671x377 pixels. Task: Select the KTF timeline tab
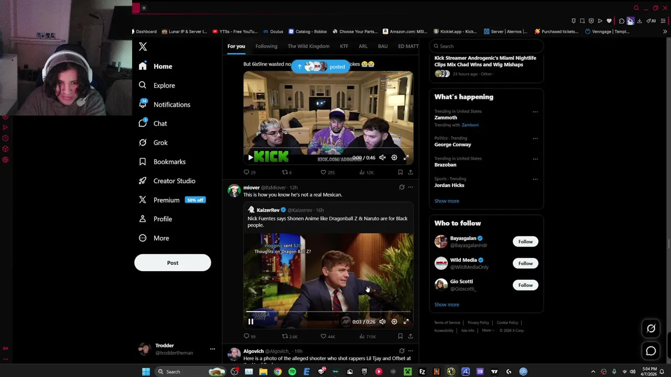pyautogui.click(x=344, y=46)
